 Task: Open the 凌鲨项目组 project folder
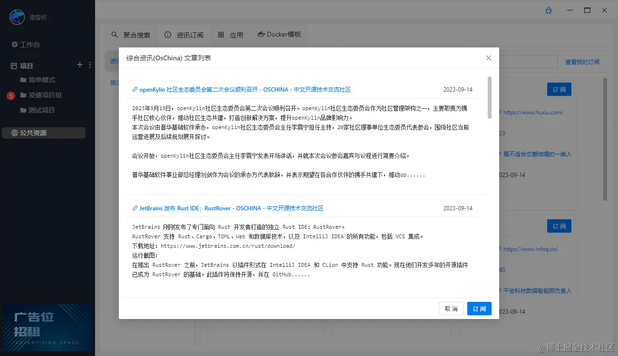pyautogui.click(x=41, y=95)
